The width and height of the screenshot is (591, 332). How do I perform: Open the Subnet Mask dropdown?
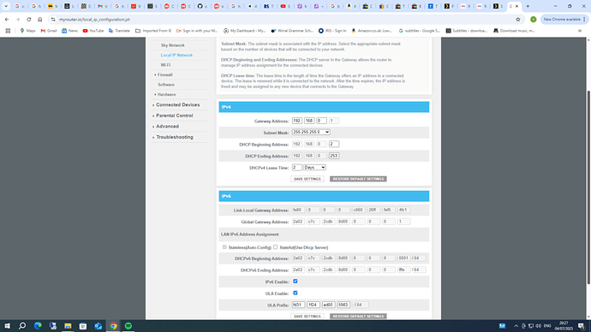pos(311,132)
